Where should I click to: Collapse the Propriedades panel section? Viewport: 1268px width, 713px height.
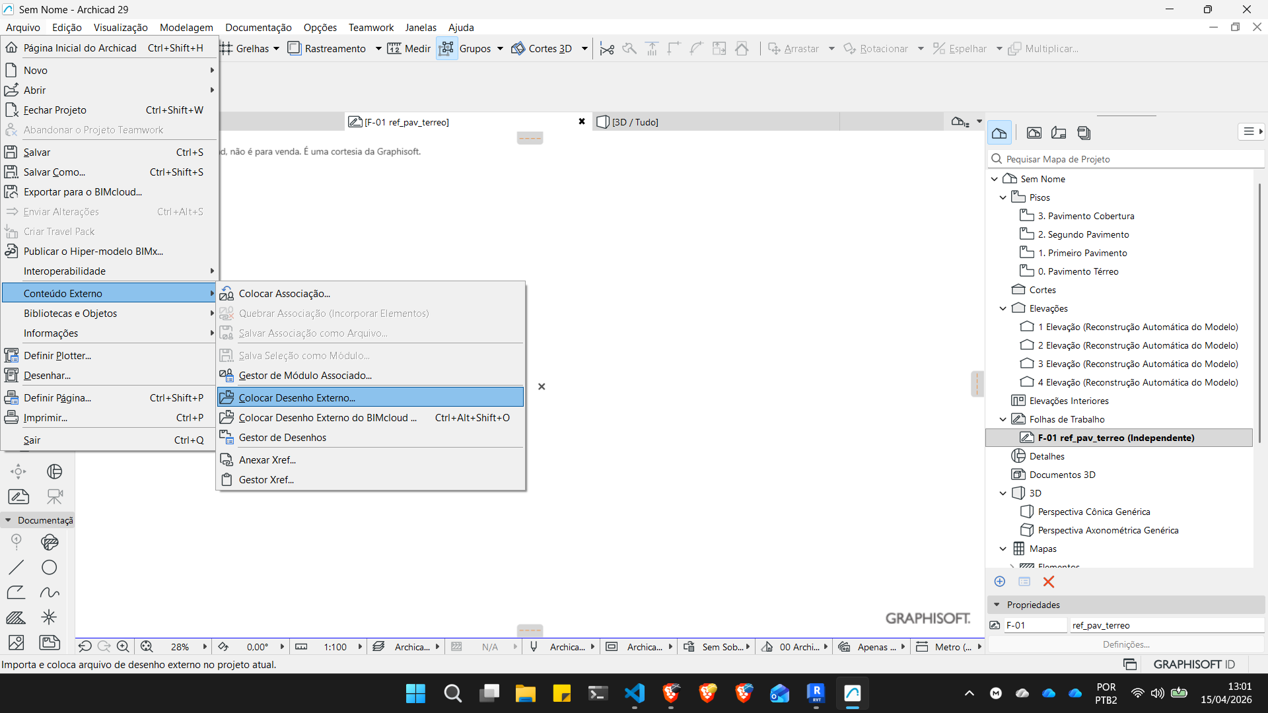point(997,605)
